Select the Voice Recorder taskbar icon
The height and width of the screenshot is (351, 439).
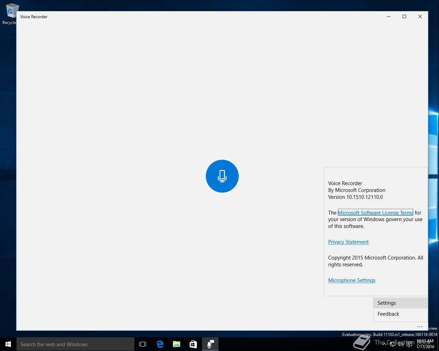pos(211,344)
